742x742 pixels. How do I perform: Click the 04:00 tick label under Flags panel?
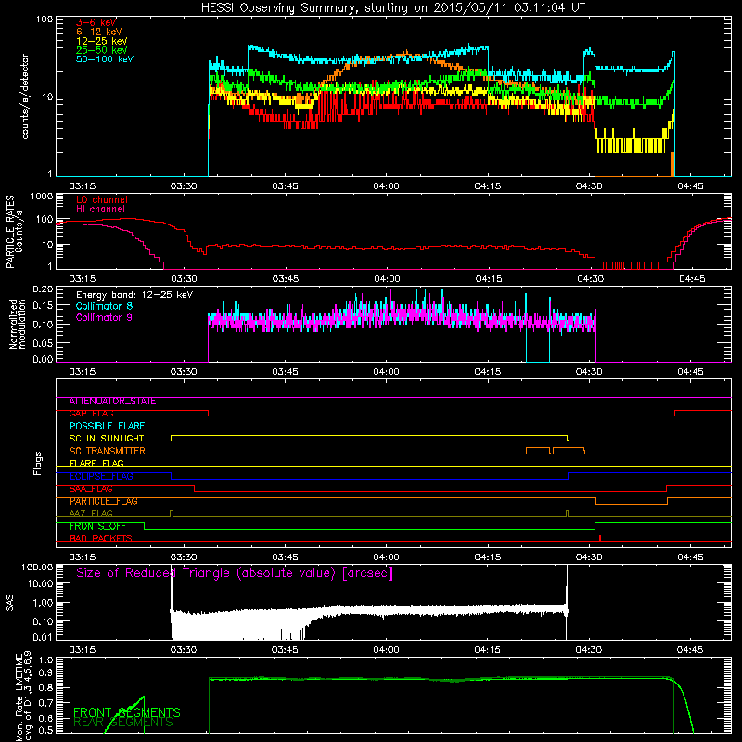coord(386,557)
